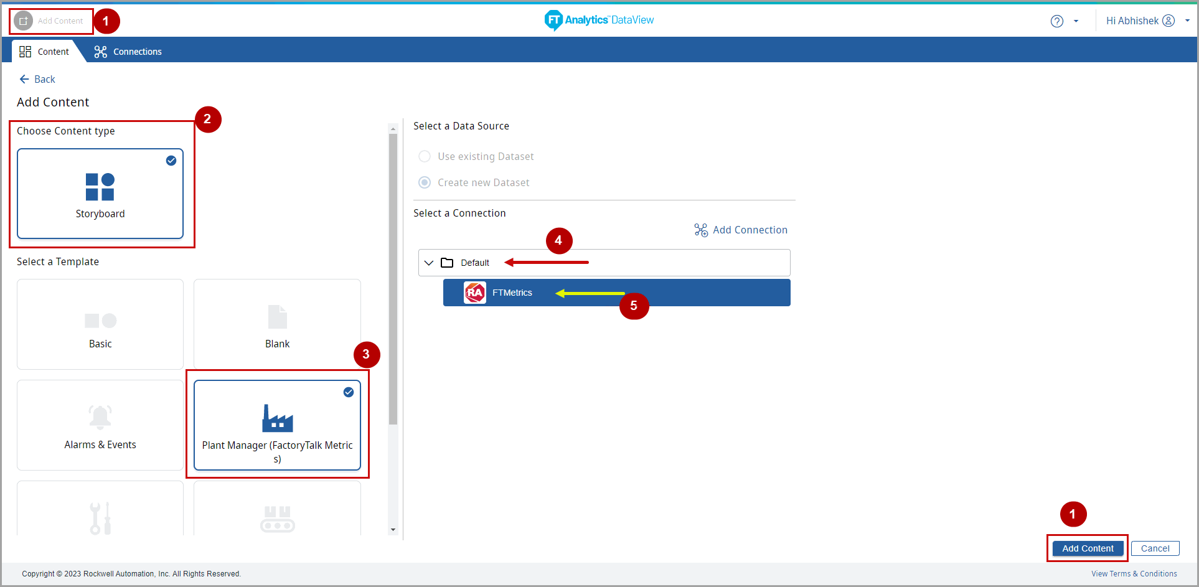The image size is (1199, 587).
Task: Select Use existing Dataset radio button
Action: (x=425, y=156)
